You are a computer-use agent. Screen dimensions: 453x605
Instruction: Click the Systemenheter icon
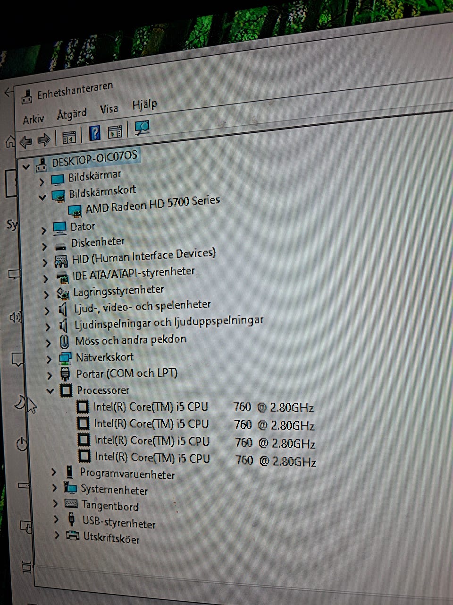[70, 488]
